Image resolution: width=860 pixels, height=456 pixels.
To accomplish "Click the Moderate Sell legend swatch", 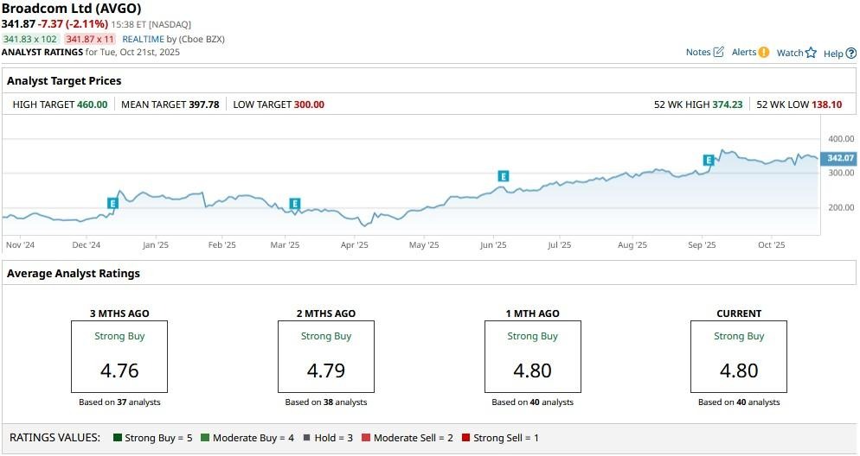I will pyautogui.click(x=366, y=438).
